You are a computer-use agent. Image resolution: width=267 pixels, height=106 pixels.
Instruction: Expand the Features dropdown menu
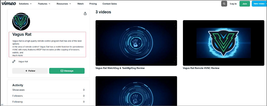click(x=44, y=4)
